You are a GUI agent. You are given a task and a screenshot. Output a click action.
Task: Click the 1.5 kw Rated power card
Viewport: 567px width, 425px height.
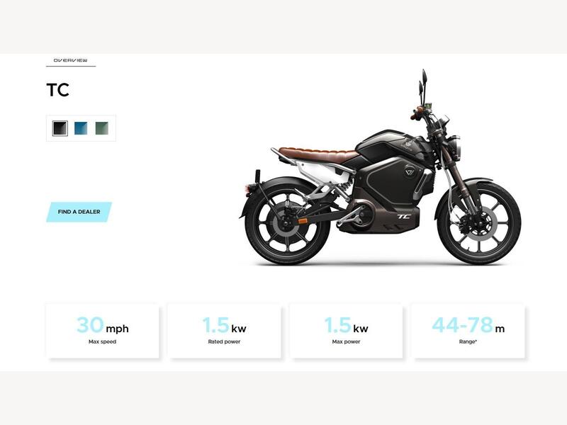pos(224,331)
